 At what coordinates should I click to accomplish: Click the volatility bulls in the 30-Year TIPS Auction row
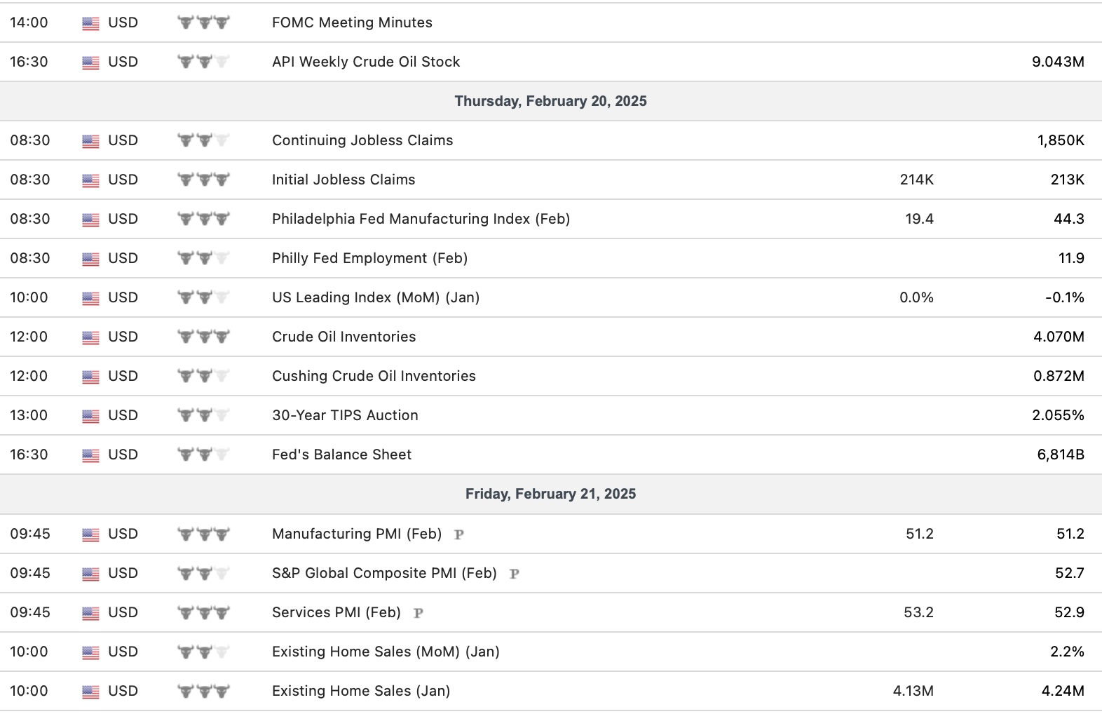pyautogui.click(x=203, y=415)
